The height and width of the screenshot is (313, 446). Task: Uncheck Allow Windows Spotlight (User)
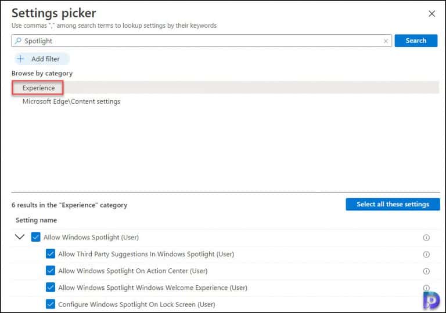(x=35, y=237)
